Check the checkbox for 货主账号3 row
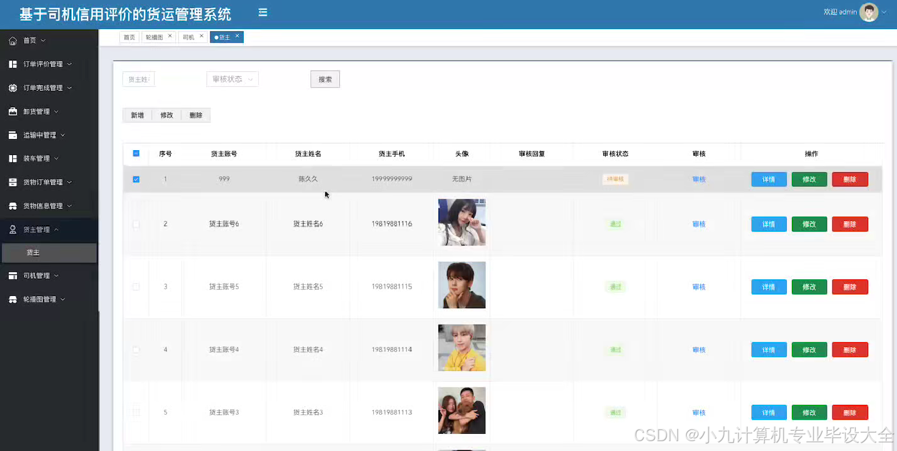 point(136,412)
